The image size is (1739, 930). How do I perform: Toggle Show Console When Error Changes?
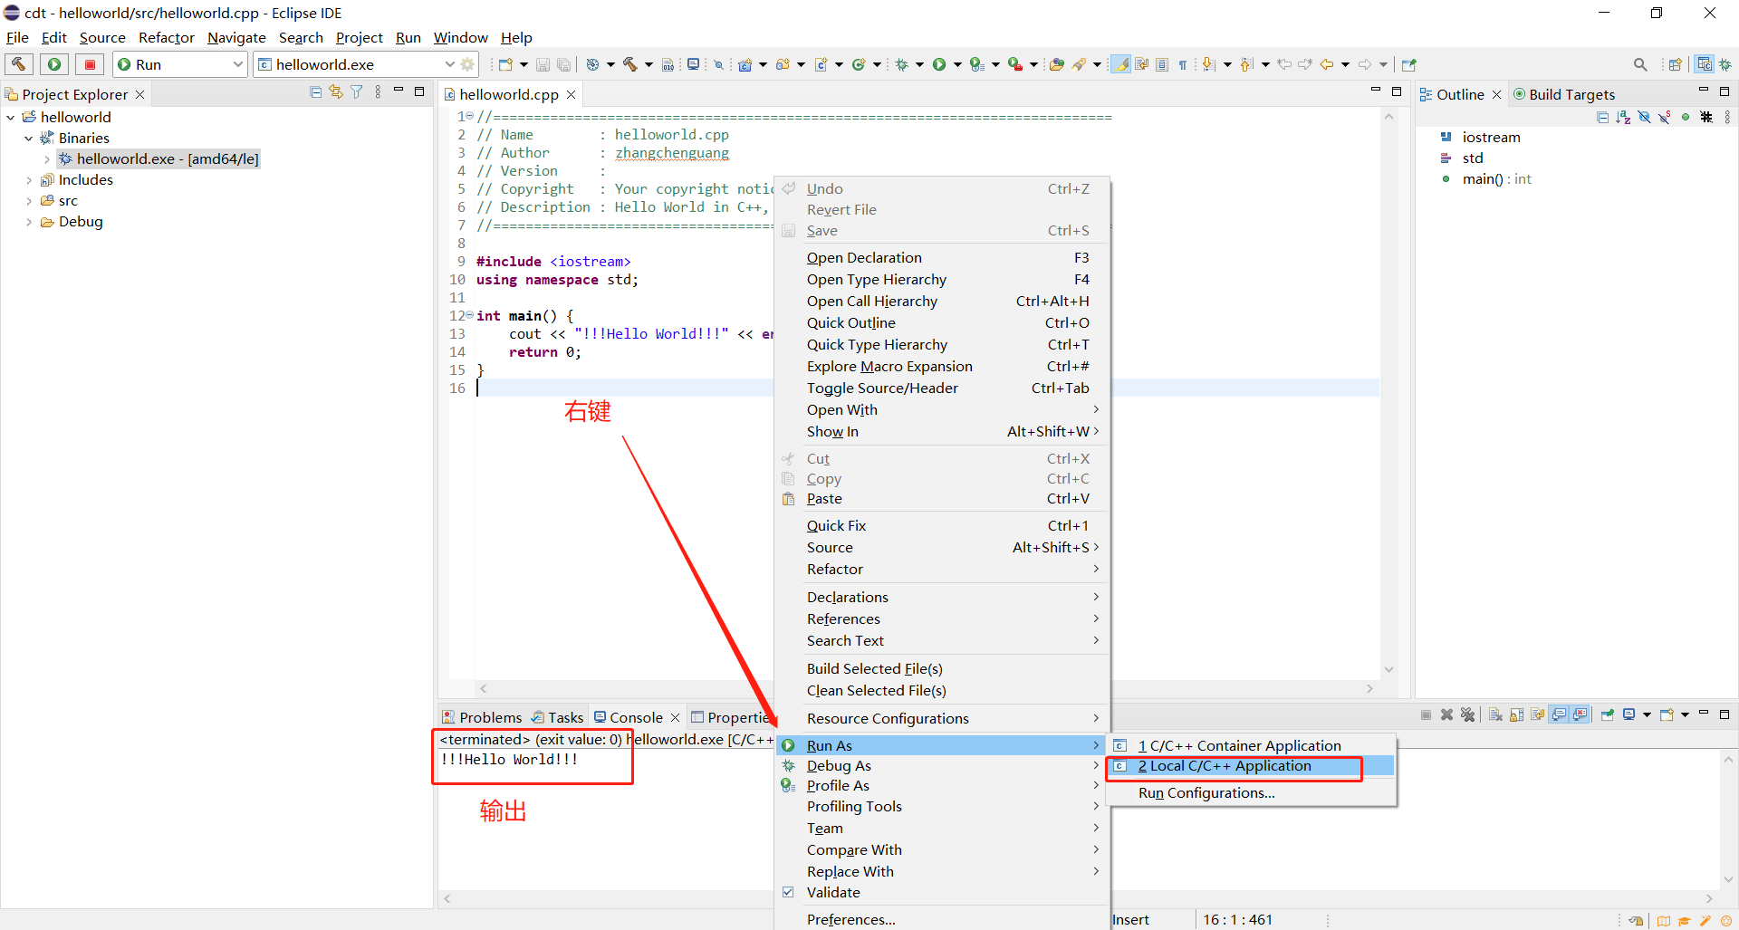(1580, 714)
